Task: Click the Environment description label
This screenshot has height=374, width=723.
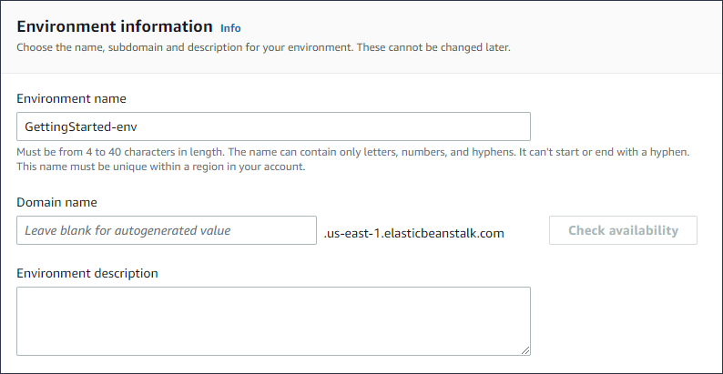Action: point(87,273)
